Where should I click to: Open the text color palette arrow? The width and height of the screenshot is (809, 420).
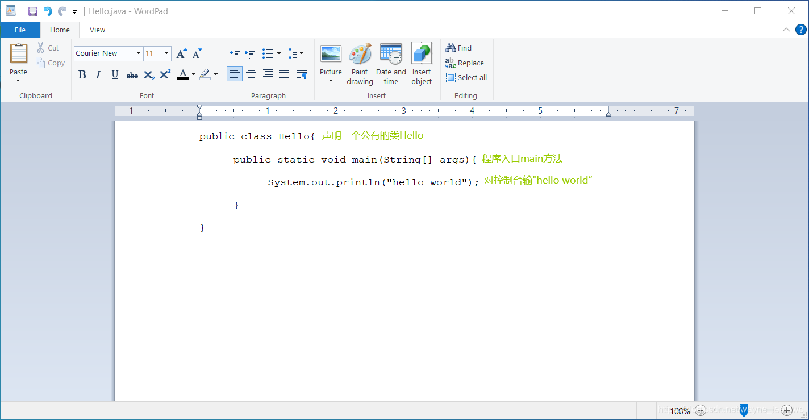(x=194, y=75)
